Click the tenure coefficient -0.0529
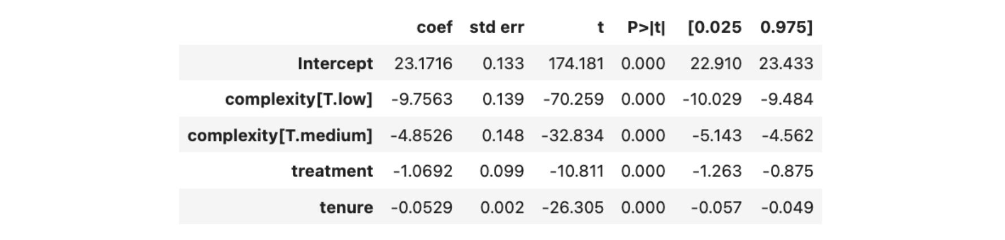The width and height of the screenshot is (1005, 240). (x=421, y=207)
